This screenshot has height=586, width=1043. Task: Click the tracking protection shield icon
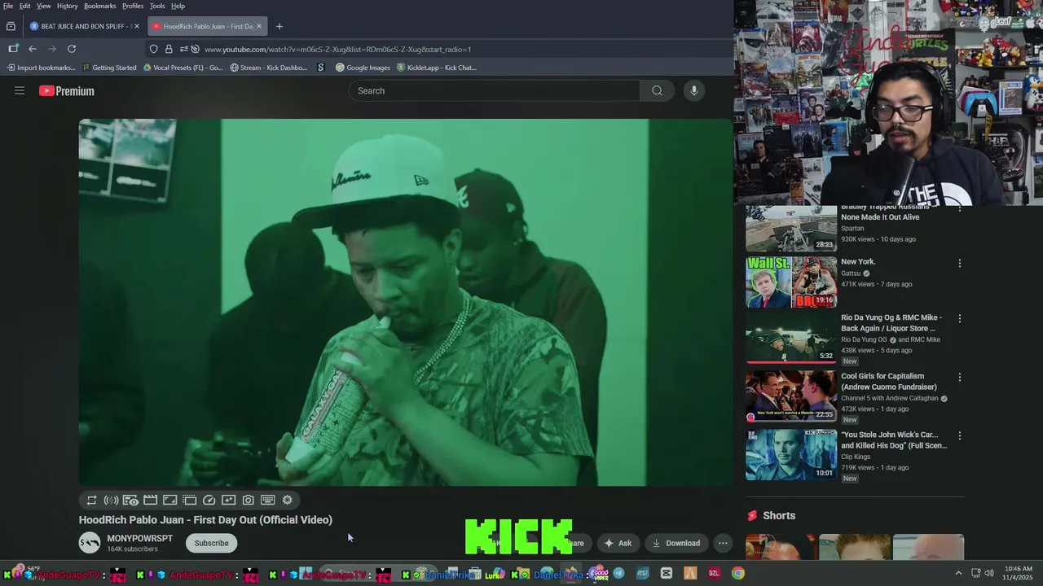click(153, 49)
